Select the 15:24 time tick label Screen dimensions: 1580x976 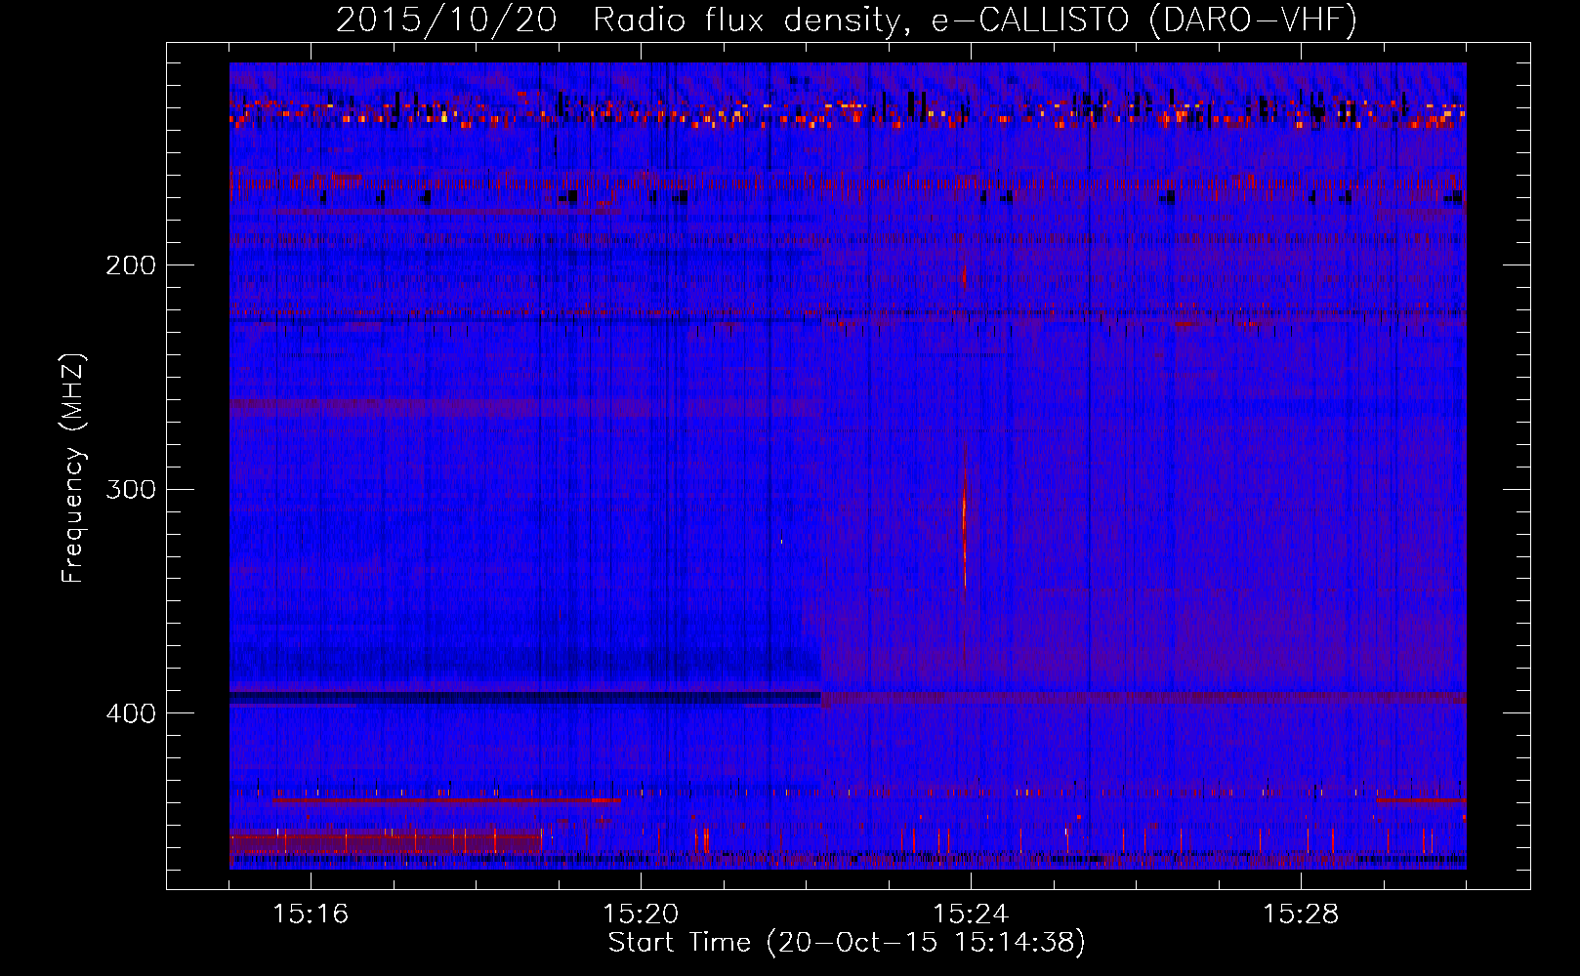pyautogui.click(x=971, y=915)
